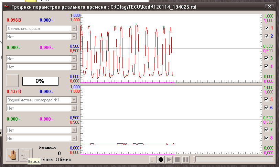The width and height of the screenshot is (279, 167).
Task: Pause playback with the pause button
Action: click(185, 159)
